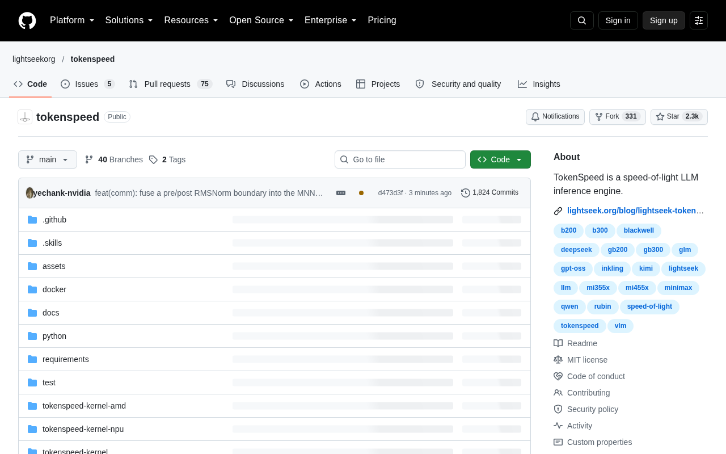The width and height of the screenshot is (726, 454).
Task: Open the Insights tab
Action: pyautogui.click(x=539, y=84)
